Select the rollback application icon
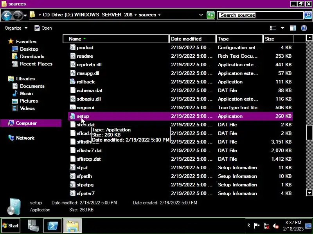Image resolution: width=313 pixels, height=234 pixels. (x=73, y=82)
